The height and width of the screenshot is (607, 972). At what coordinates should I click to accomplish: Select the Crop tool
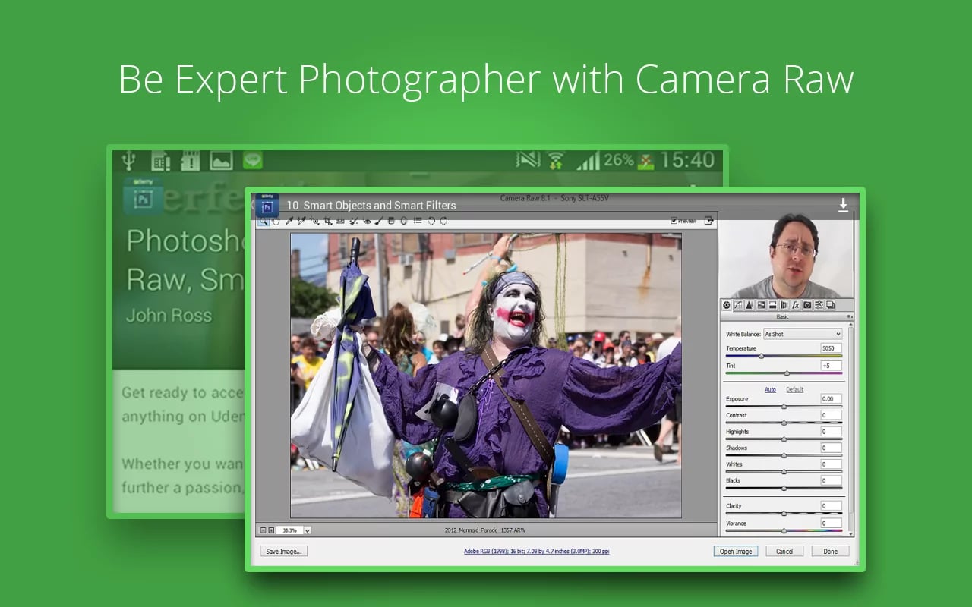pyautogui.click(x=328, y=221)
